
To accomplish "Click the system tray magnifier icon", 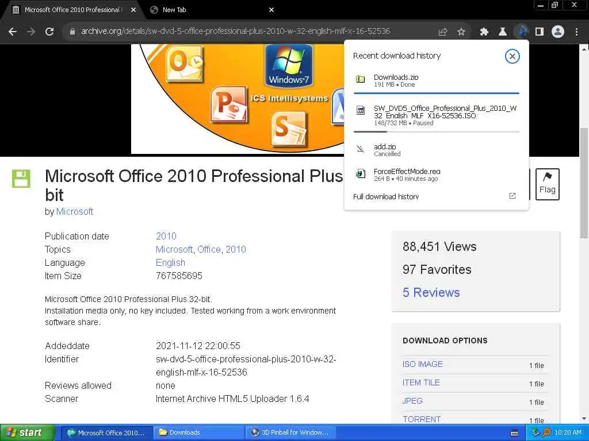I will click(546, 433).
